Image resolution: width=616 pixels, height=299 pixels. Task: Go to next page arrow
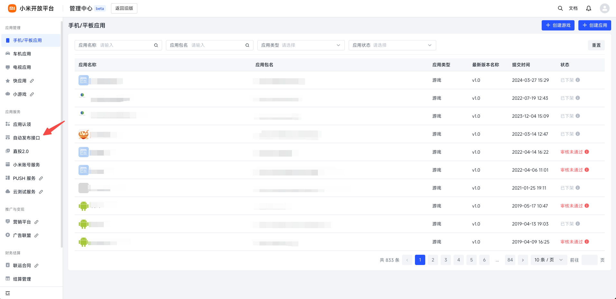[523, 260]
